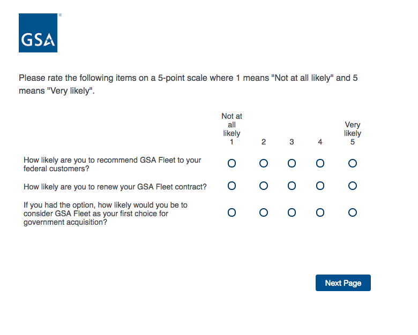Rate recommending GSA Fleet as 2
The height and width of the screenshot is (335, 418).
click(264, 163)
